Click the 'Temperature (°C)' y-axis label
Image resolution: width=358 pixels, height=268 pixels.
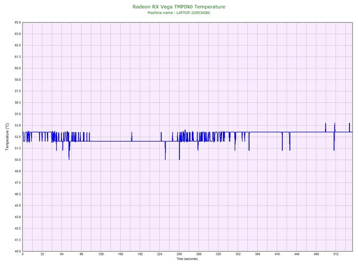click(x=7, y=137)
